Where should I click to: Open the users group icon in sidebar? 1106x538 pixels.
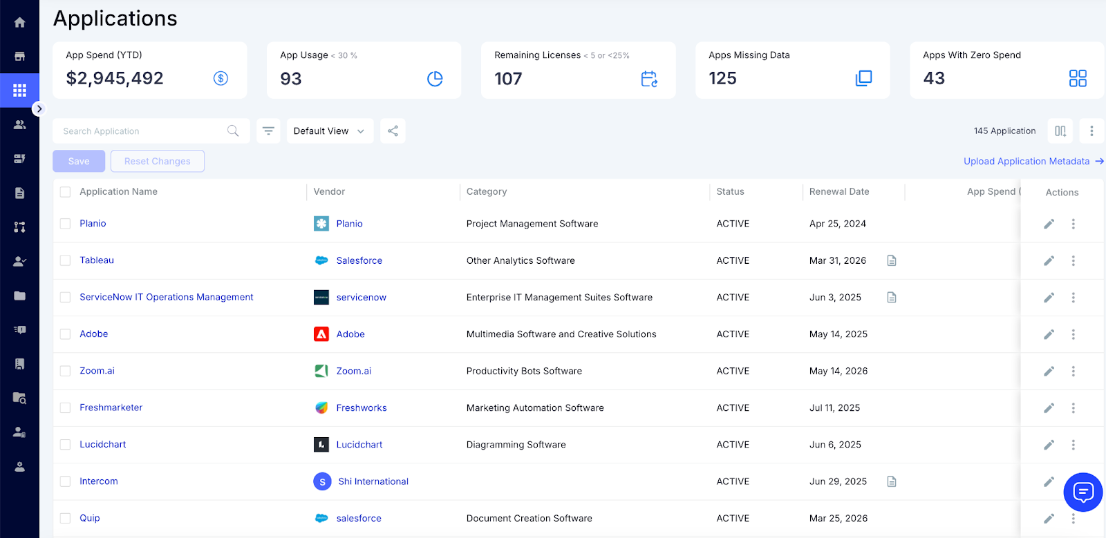(x=19, y=124)
